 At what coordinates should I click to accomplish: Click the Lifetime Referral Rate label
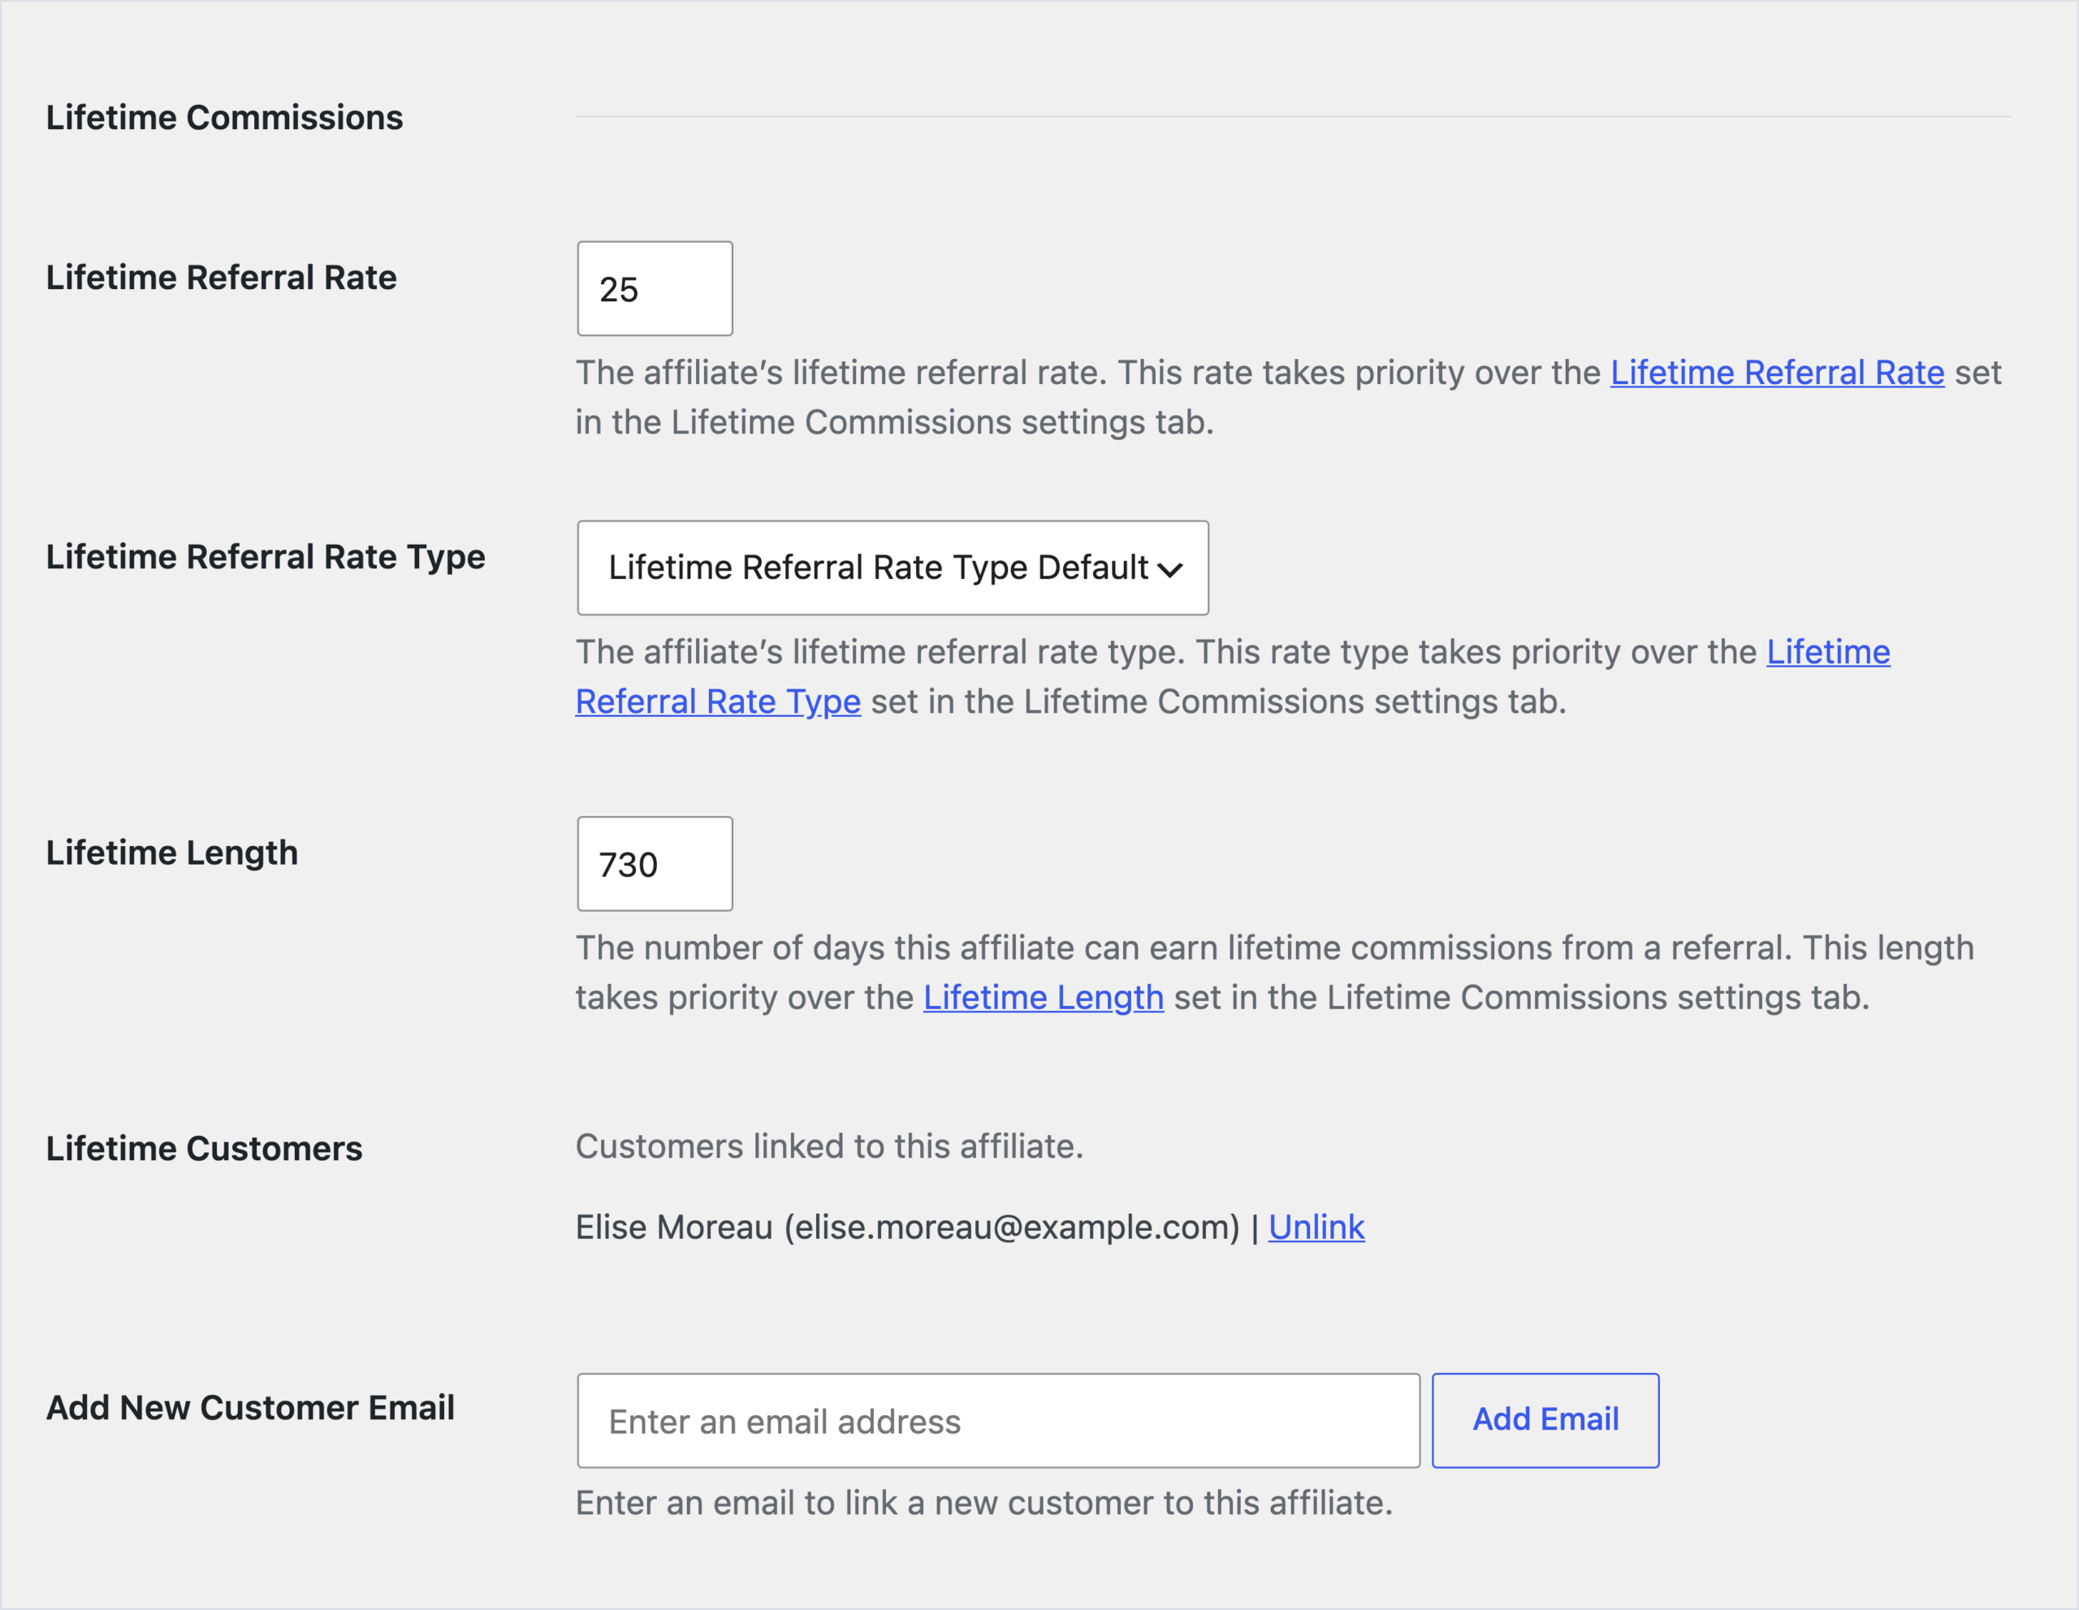221,278
